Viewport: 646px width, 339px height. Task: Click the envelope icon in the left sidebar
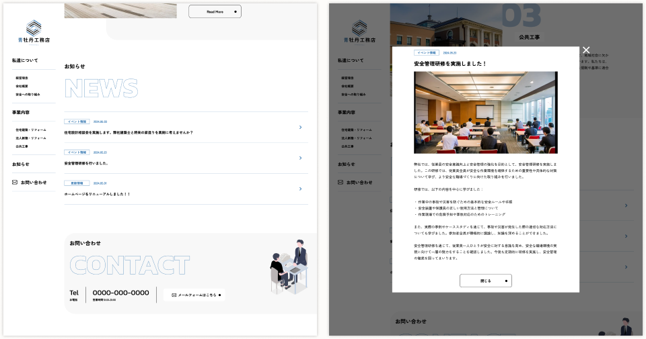pos(15,182)
